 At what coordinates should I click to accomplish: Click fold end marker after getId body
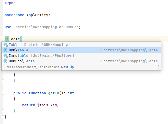(3, 111)
